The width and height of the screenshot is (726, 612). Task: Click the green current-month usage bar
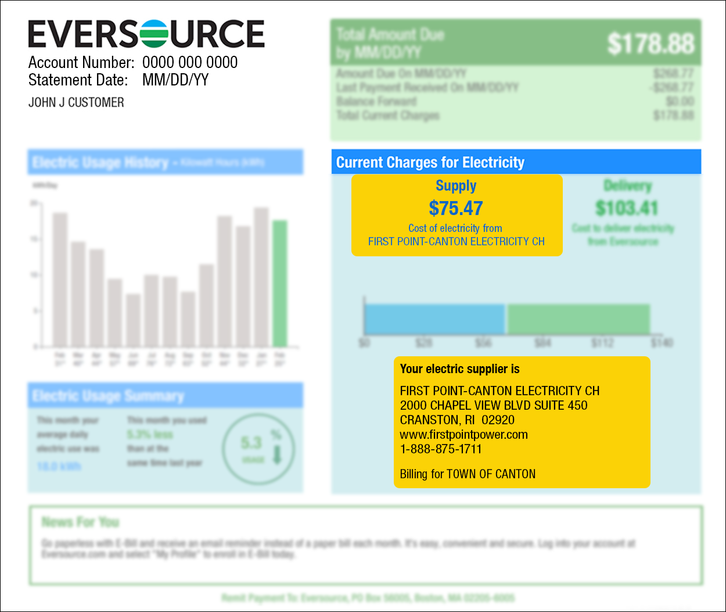(x=280, y=284)
